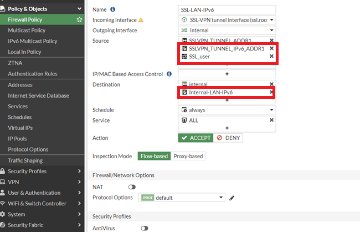
Task: Remove Internal-LAN-IPv6 from Destination
Action: [x=271, y=92]
